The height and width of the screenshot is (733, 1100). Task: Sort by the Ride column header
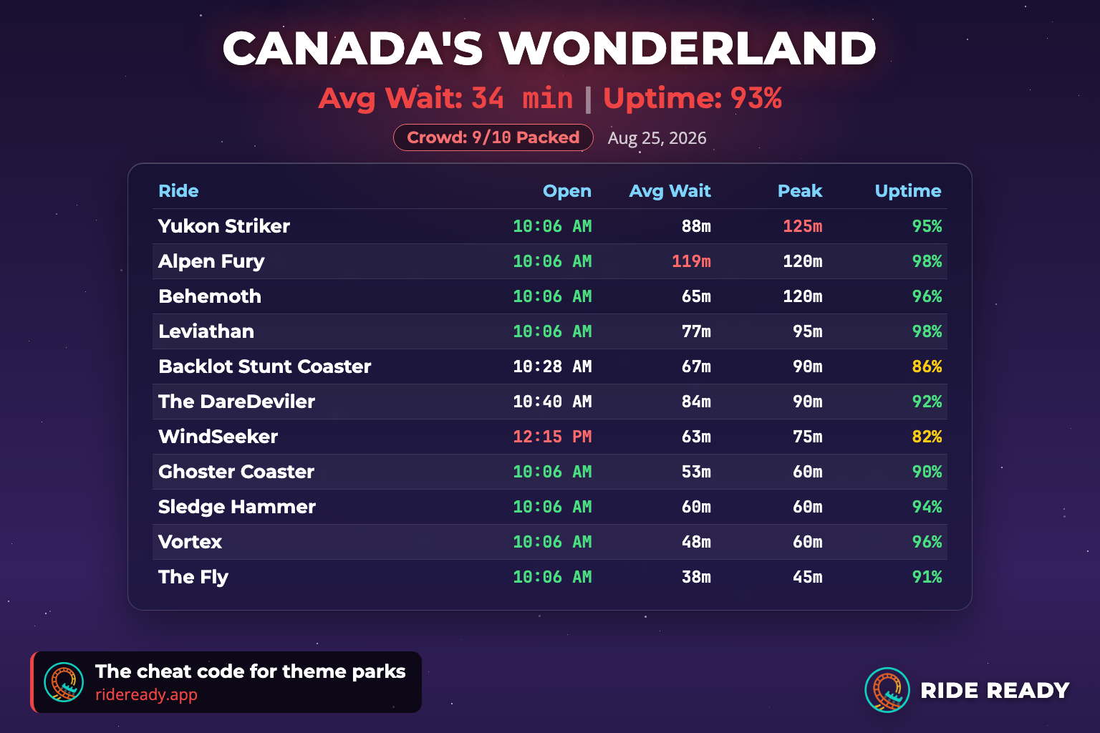(x=178, y=191)
